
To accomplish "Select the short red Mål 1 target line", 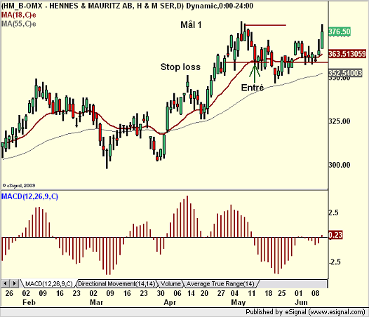I will [x=265, y=25].
